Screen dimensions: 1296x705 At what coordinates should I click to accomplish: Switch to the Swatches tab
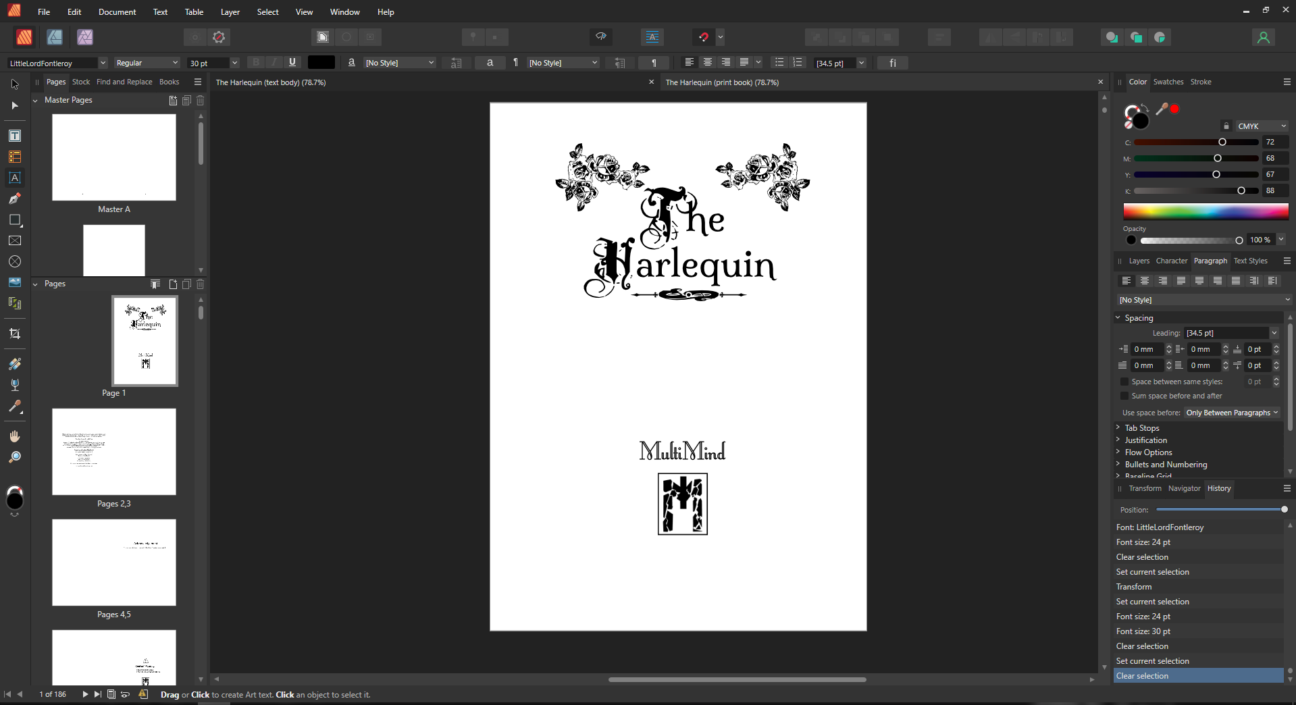pyautogui.click(x=1168, y=82)
